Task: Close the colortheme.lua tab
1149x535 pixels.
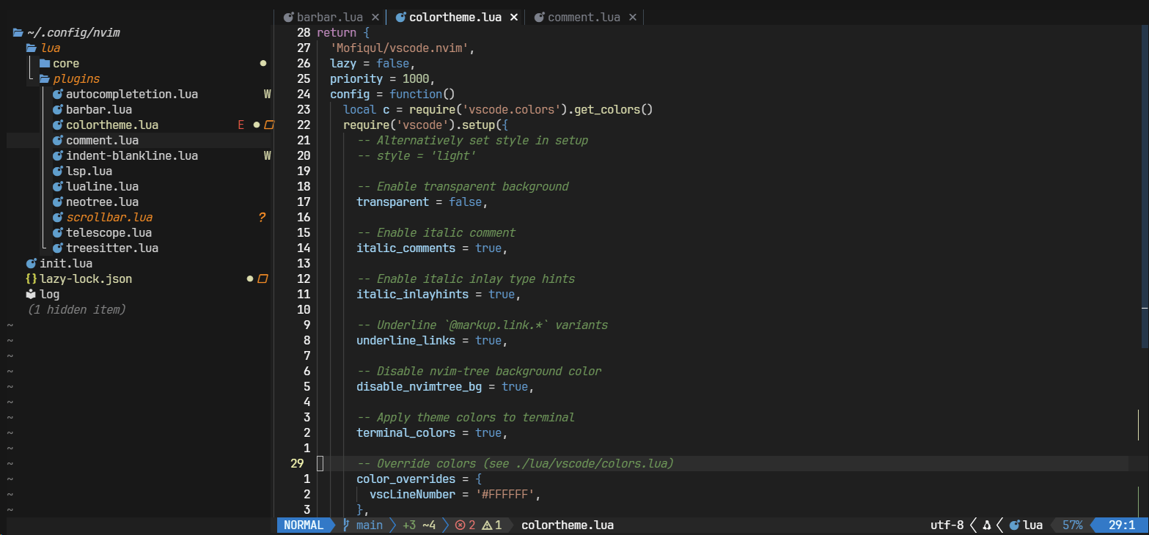Action: [x=514, y=18]
